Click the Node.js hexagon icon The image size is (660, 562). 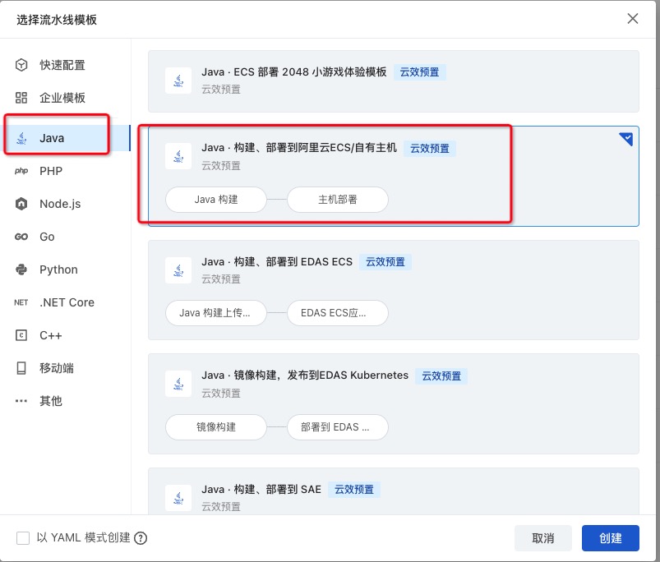[x=21, y=204]
